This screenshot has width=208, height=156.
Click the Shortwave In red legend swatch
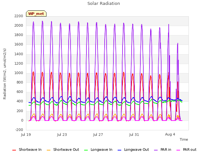click(x=14, y=150)
